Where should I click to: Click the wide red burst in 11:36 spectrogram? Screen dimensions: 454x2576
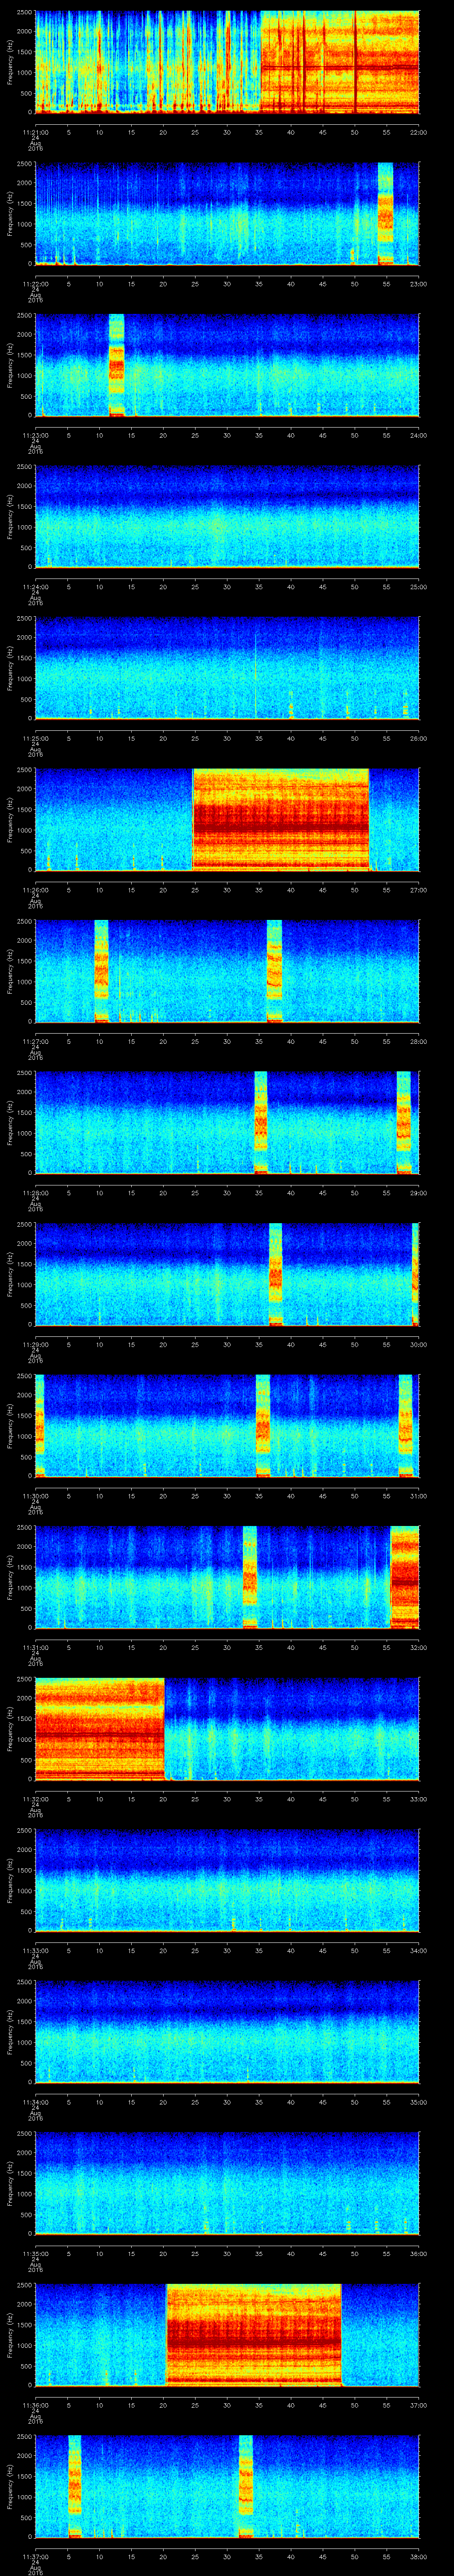click(x=254, y=2335)
